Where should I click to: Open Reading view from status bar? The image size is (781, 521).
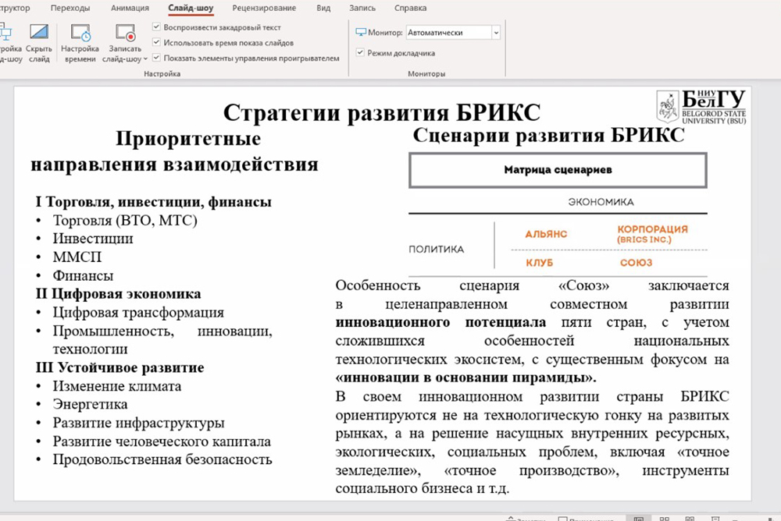click(x=690, y=518)
